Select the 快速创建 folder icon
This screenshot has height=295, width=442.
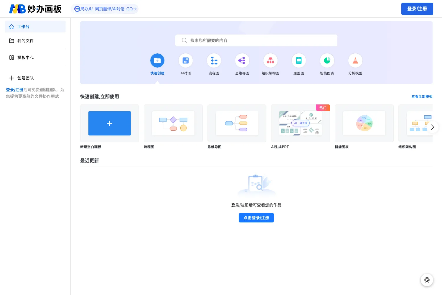[x=157, y=61]
